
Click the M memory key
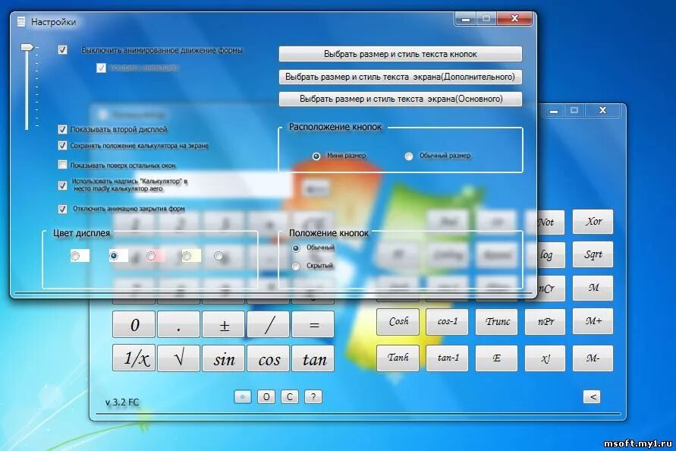(593, 288)
